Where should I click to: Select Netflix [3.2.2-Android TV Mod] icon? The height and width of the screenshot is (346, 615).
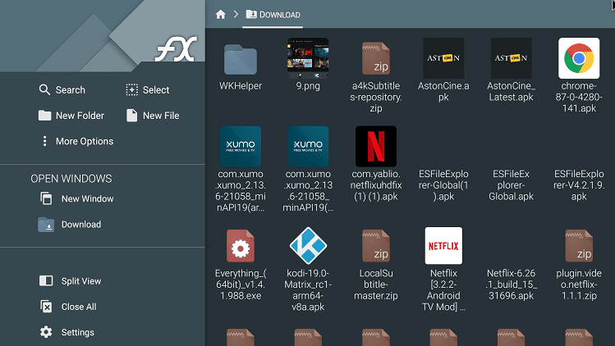click(443, 246)
